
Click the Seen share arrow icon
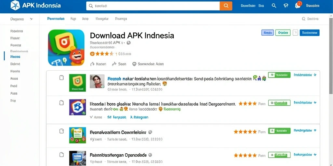point(114,64)
